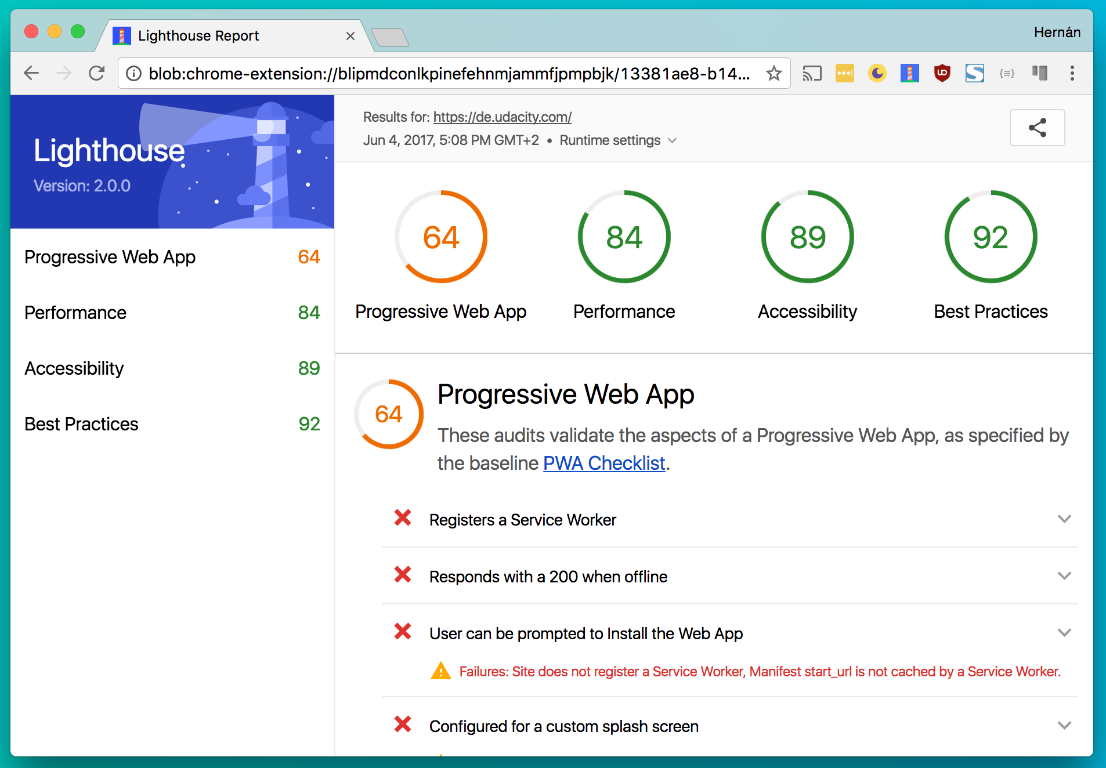
Task: Go back using the back arrow
Action: tap(31, 74)
